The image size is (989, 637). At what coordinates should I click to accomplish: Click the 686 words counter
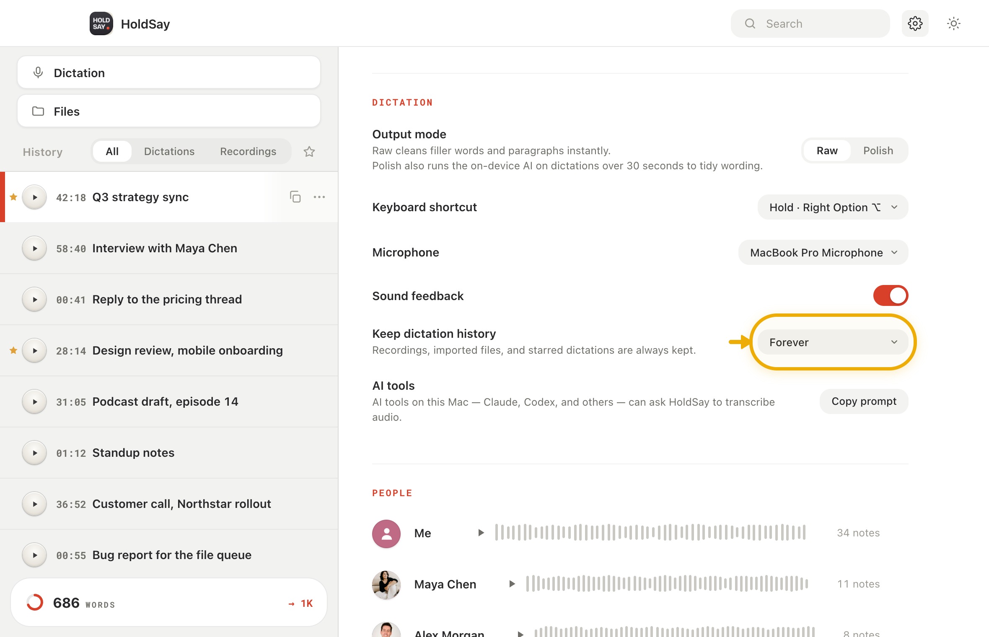84,603
